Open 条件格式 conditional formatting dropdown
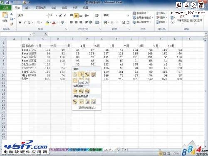This screenshot has width=208, height=156. click(x=141, y=13)
